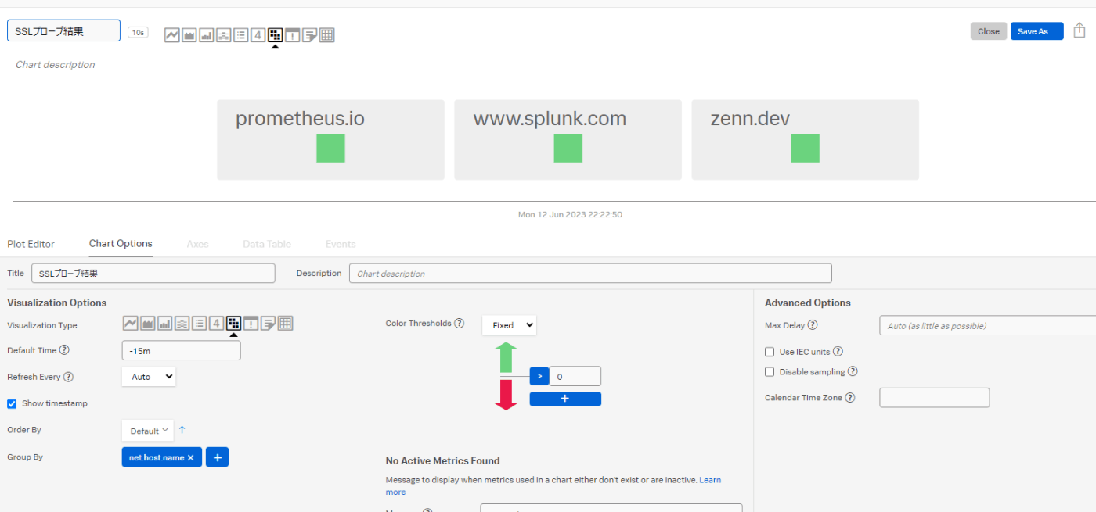1096x512 pixels.
Task: Select Histogram icon in header toolbar
Action: (x=224, y=35)
